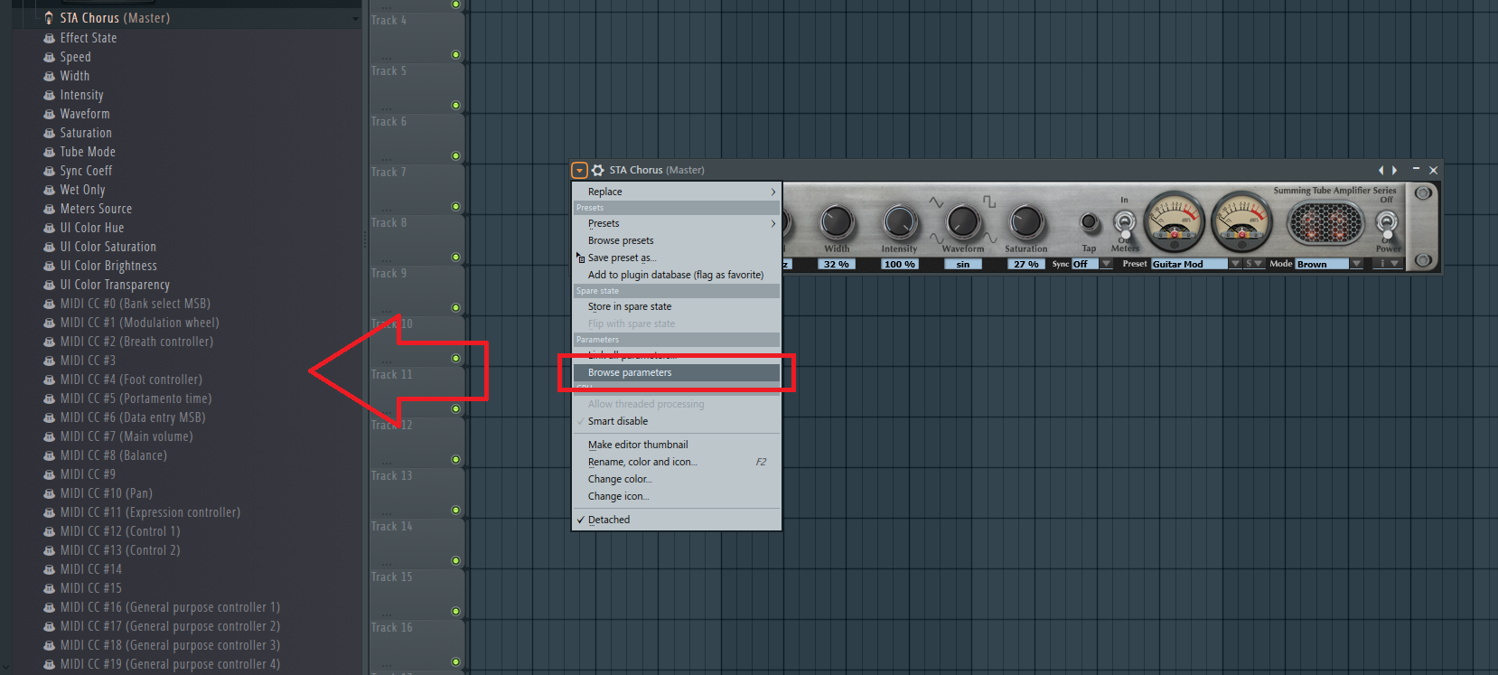This screenshot has width=1498, height=675.
Task: Click the knob icon beside UI Color Transparency
Action: click(49, 285)
